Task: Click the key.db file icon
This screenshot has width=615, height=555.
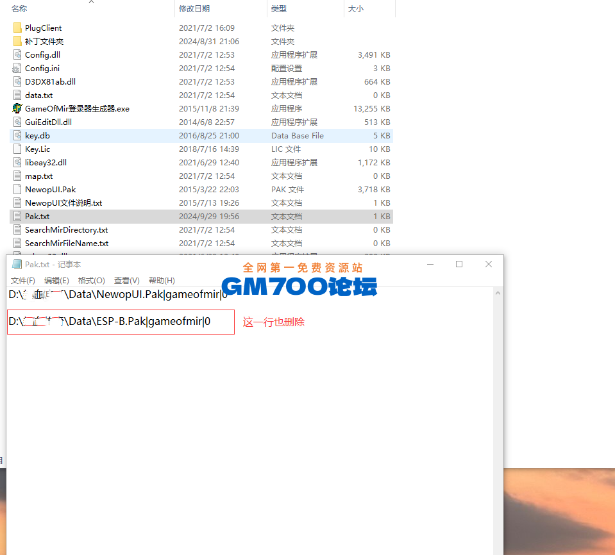Action: [17, 136]
